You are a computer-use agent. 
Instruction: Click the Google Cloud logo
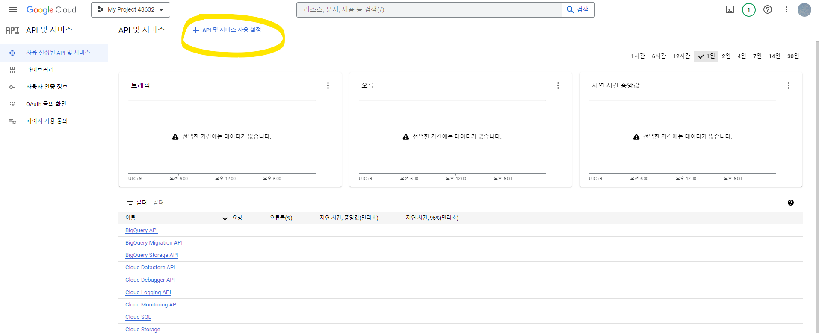[51, 9]
